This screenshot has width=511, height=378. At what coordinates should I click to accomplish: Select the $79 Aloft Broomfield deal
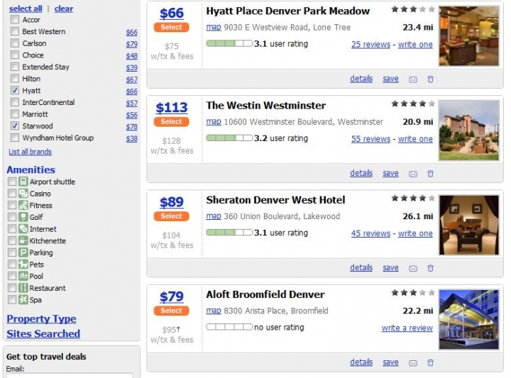(x=172, y=311)
